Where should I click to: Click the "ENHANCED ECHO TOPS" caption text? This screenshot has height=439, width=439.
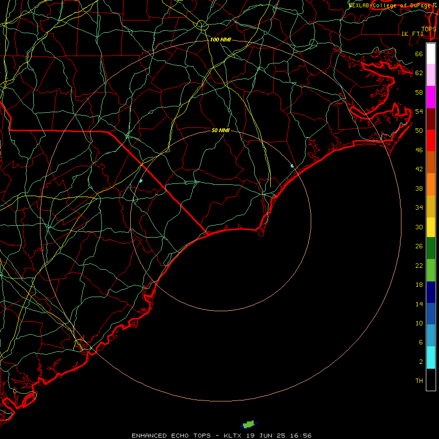coord(171,436)
